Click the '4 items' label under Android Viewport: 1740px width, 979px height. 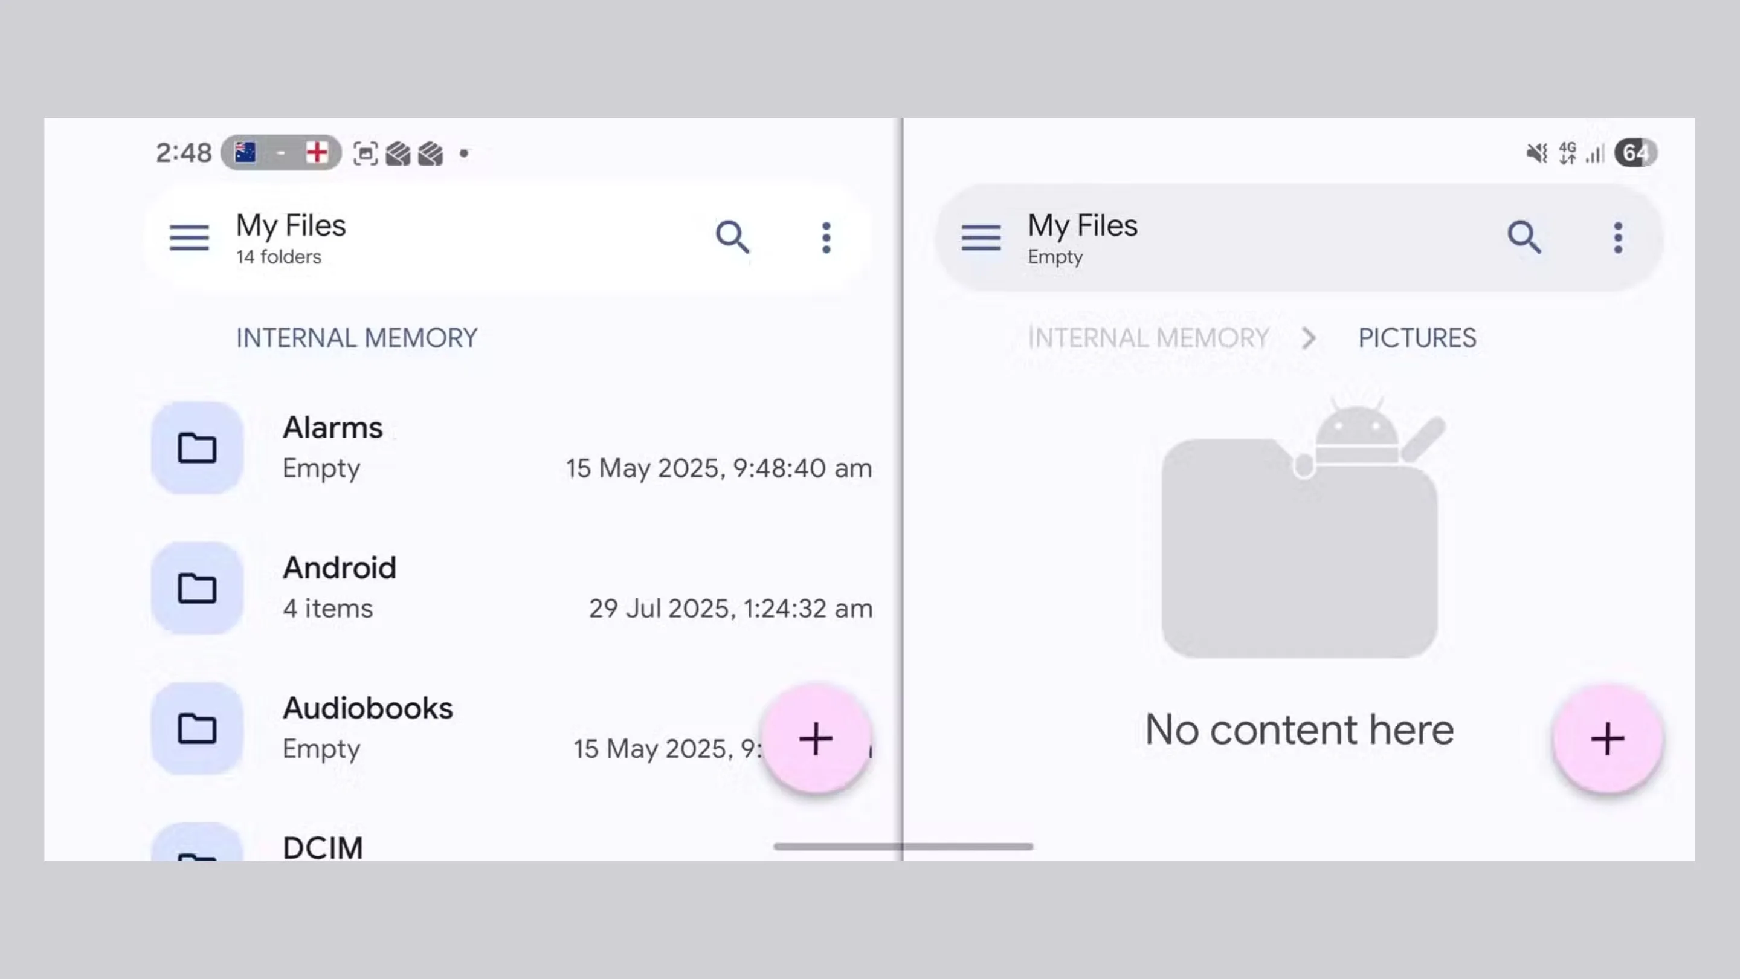click(327, 608)
